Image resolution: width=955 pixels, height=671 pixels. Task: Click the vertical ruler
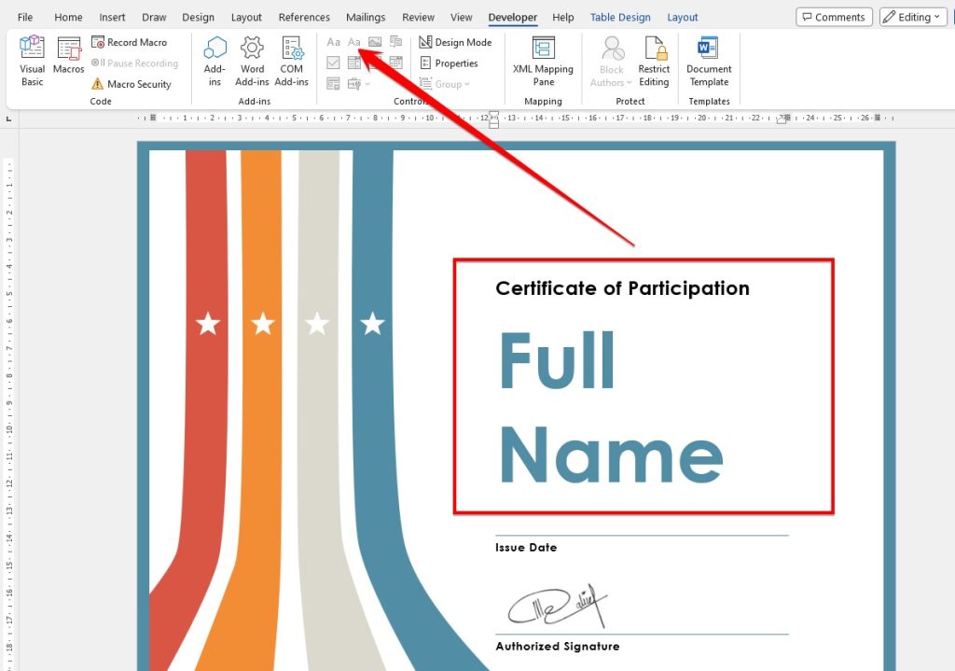point(8,414)
